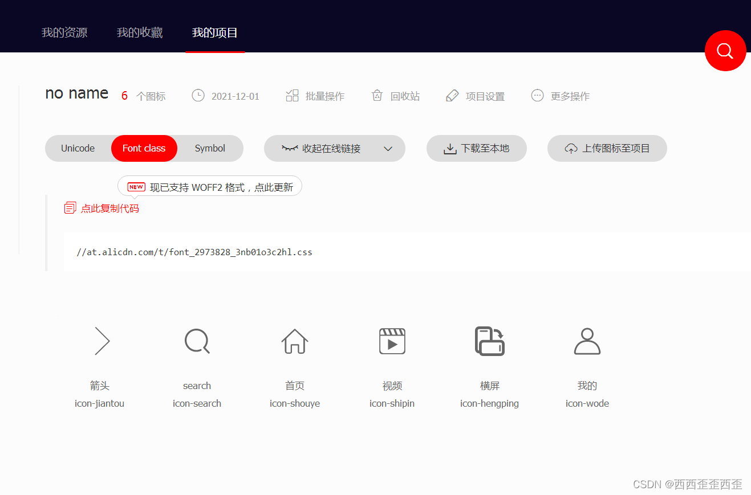This screenshot has width=751, height=495.
Task: Click 下载至本地 button
Action: (477, 148)
